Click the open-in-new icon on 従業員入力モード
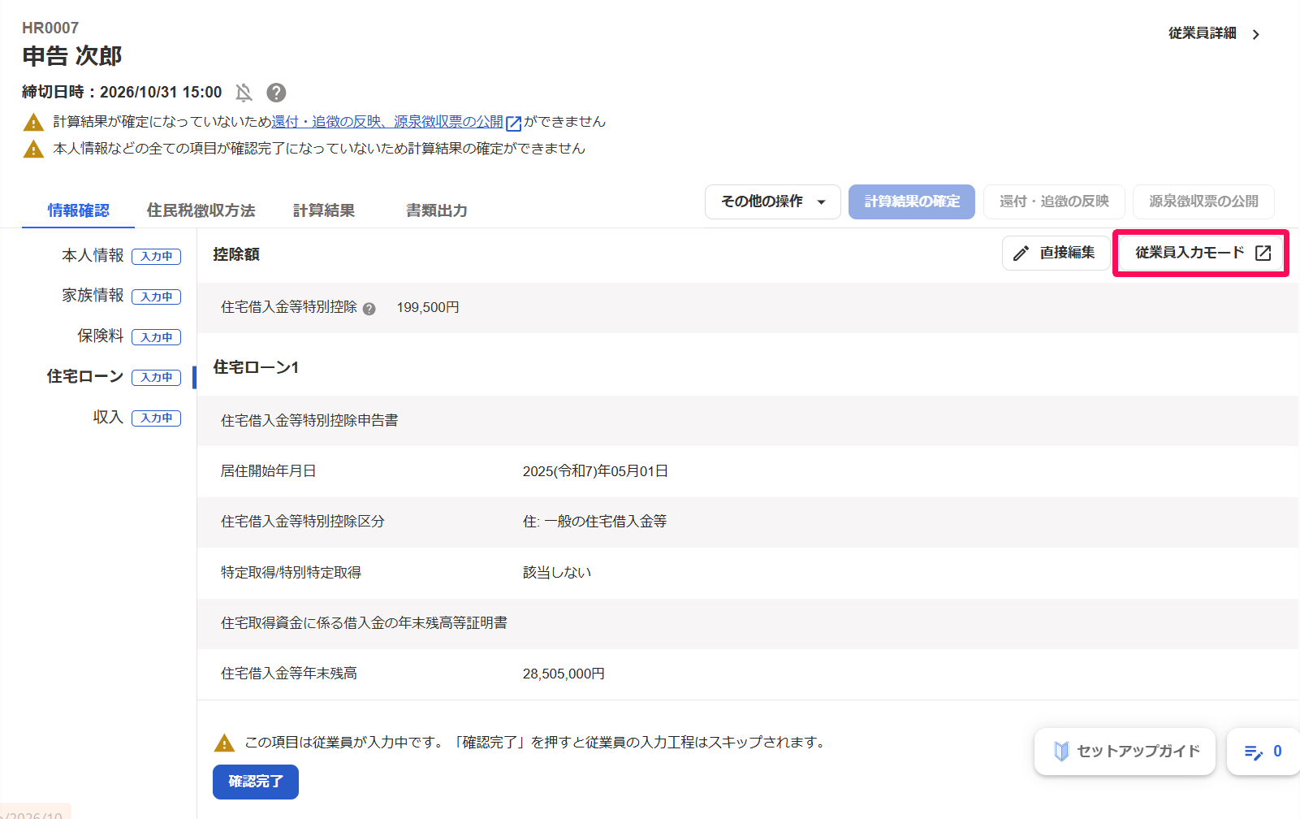 [1263, 253]
